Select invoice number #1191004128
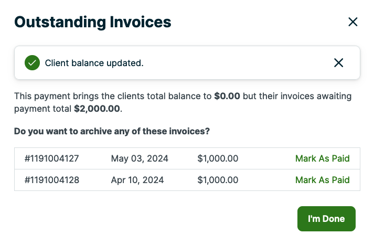This screenshot has width=374, height=245. [52, 180]
